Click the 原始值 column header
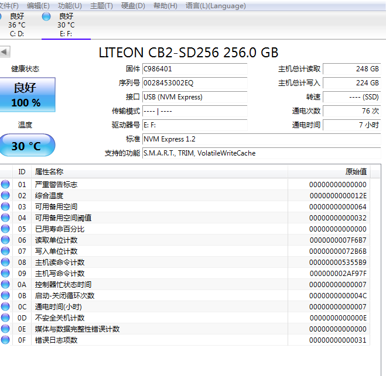The width and height of the screenshot is (386, 376). (329, 171)
